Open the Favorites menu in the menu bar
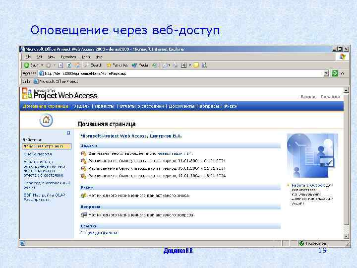This screenshot has width=357, height=268. point(68,57)
